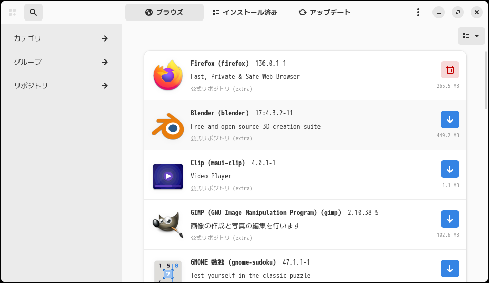The image size is (489, 283).
Task: Open the three-dot main menu
Action: 418,12
